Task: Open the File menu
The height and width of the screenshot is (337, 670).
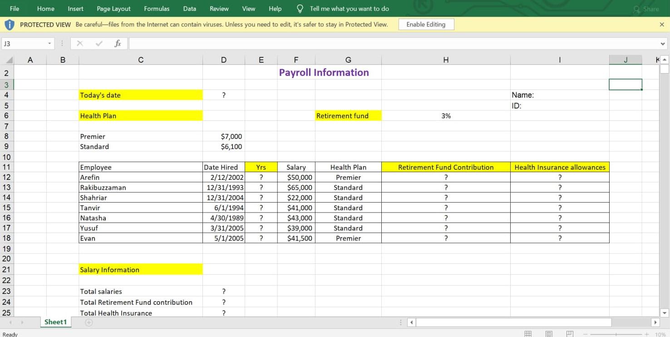Action: pyautogui.click(x=14, y=8)
